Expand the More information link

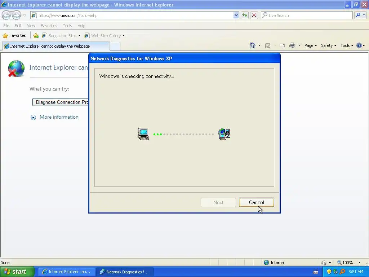[x=59, y=117]
